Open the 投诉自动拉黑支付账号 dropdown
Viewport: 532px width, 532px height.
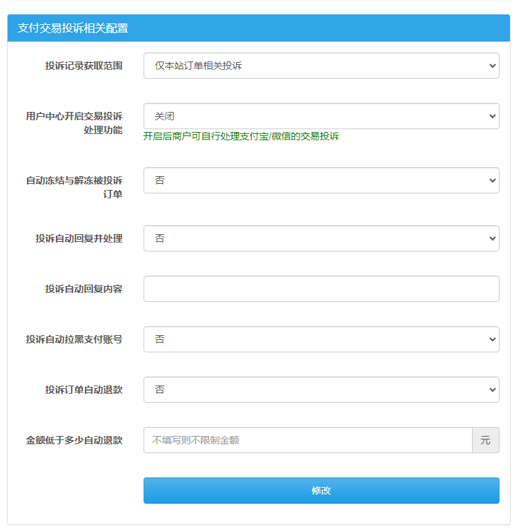pos(321,339)
